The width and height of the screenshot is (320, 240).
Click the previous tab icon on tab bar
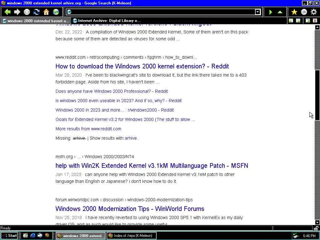point(291,21)
